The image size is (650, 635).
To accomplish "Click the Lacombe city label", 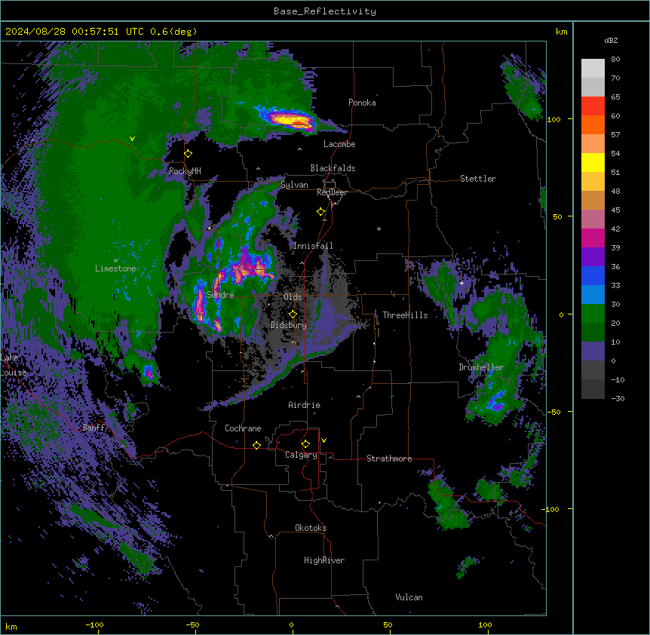I will 339,144.
